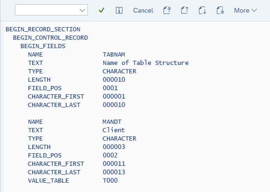This screenshot has width=270, height=192.
Task: Select the BEGIN_FIELDS line
Action: pyautogui.click(x=43, y=46)
